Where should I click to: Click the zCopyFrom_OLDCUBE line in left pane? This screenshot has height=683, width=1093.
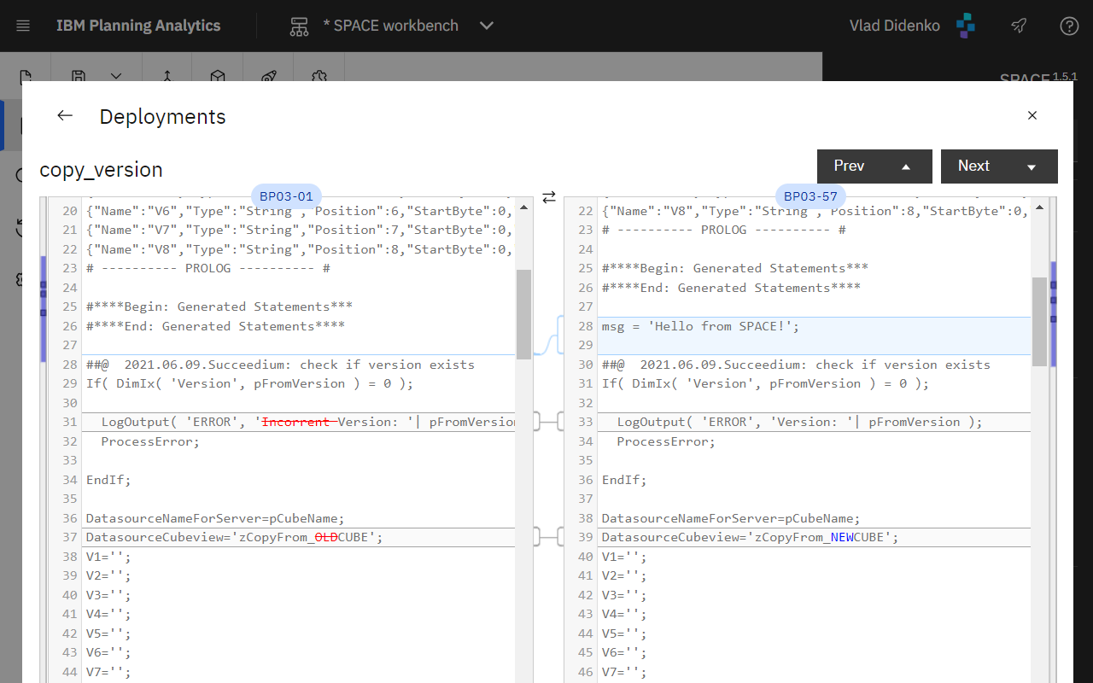pyautogui.click(x=234, y=537)
